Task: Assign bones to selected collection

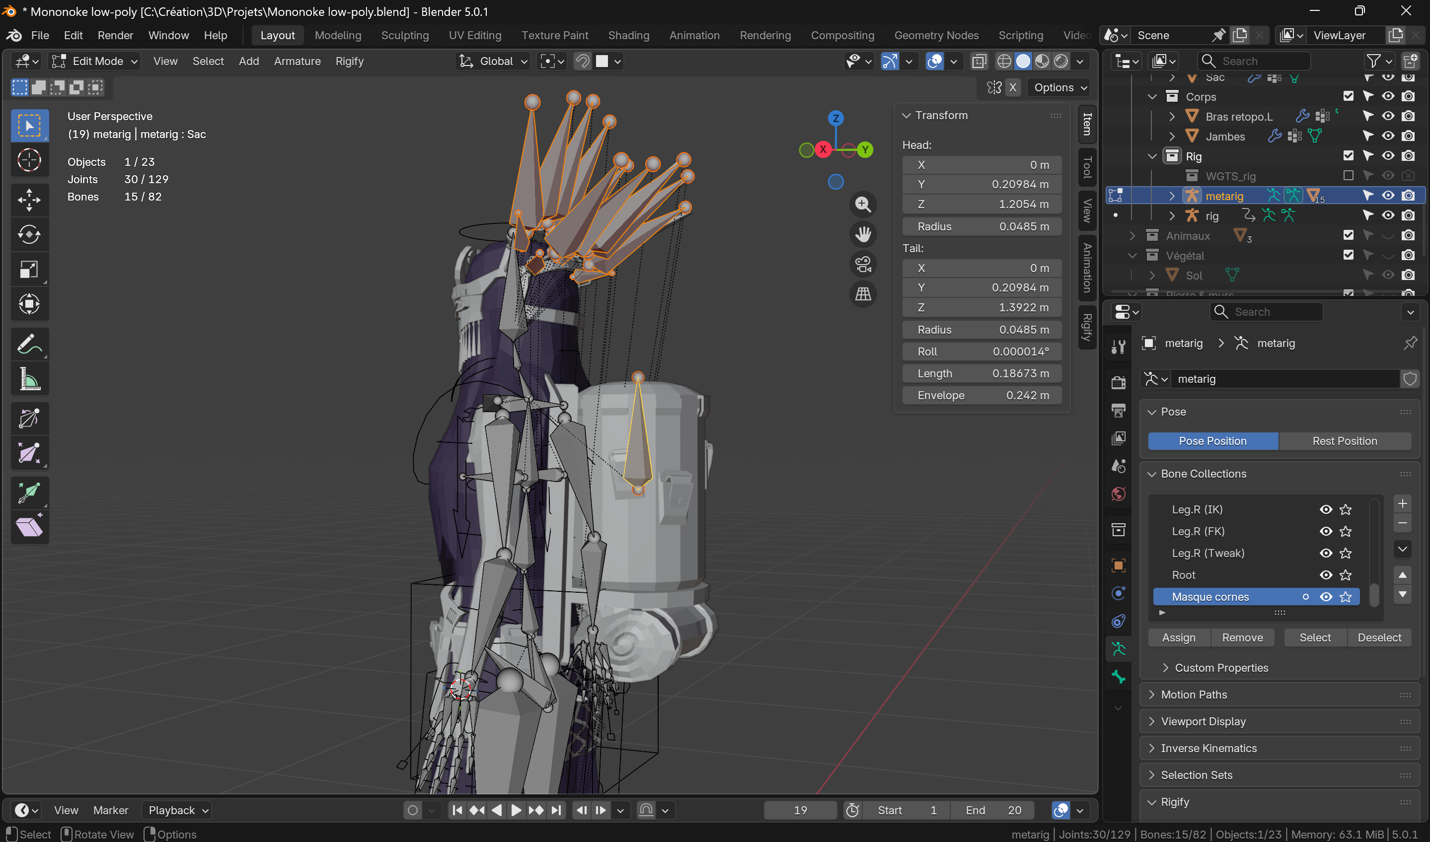Action: 1179,637
